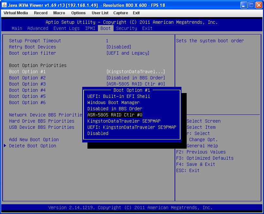
Task: Click the Boot Option Priorities heading
Action: (38, 65)
